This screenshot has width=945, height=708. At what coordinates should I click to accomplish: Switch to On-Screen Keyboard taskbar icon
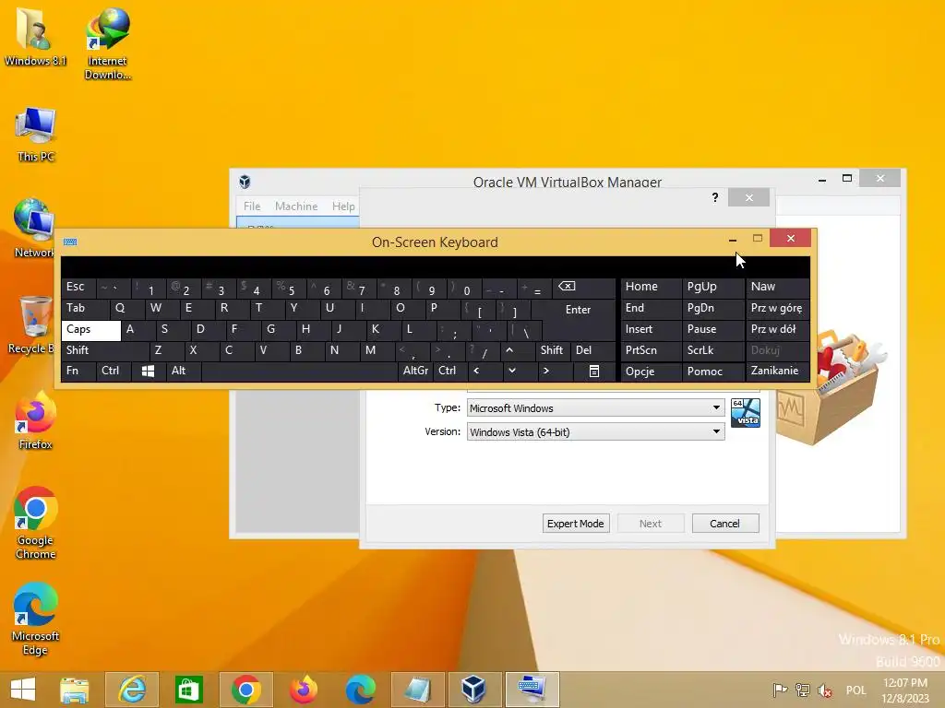tap(532, 690)
